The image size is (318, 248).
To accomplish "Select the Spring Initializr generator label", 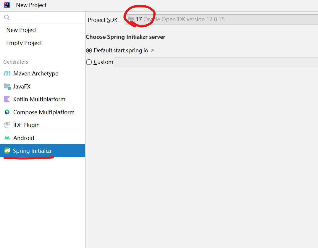I will pos(33,151).
